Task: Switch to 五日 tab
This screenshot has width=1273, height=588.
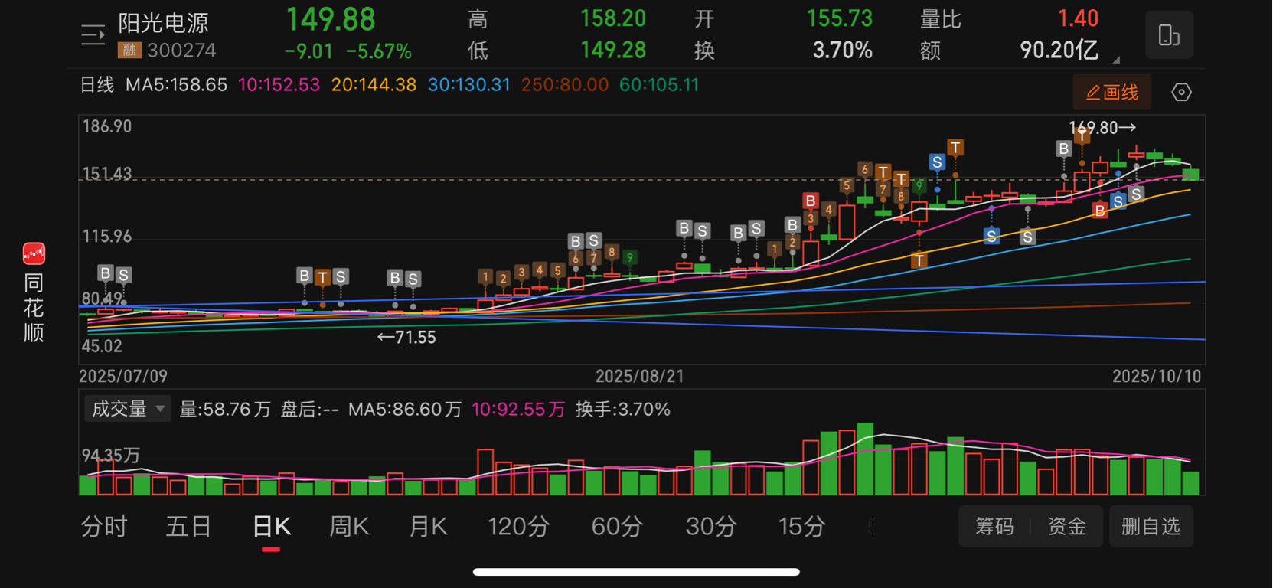Action: click(188, 527)
